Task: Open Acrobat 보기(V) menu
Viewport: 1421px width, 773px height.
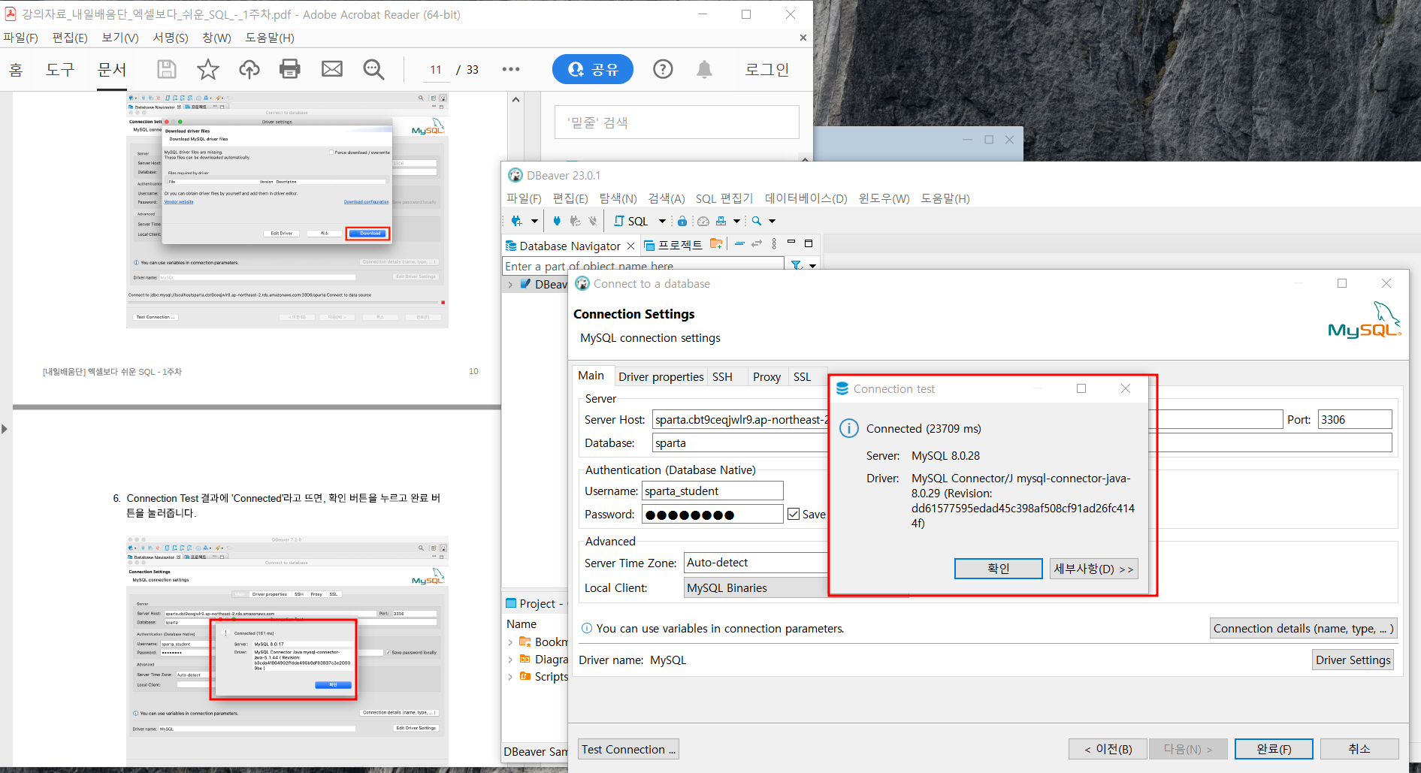Action: (120, 38)
